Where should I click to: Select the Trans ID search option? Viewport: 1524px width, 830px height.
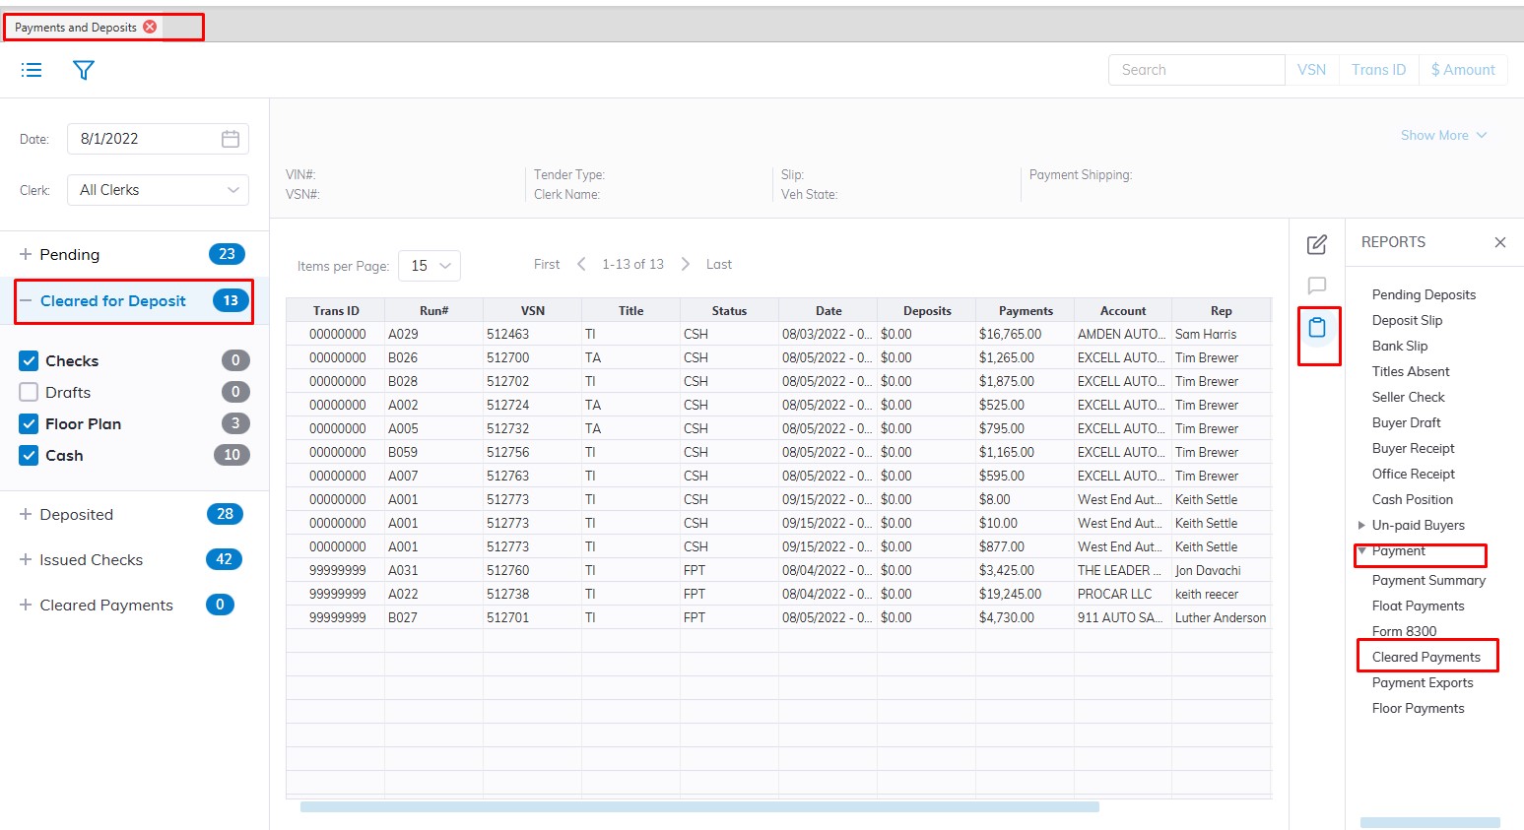(x=1378, y=70)
